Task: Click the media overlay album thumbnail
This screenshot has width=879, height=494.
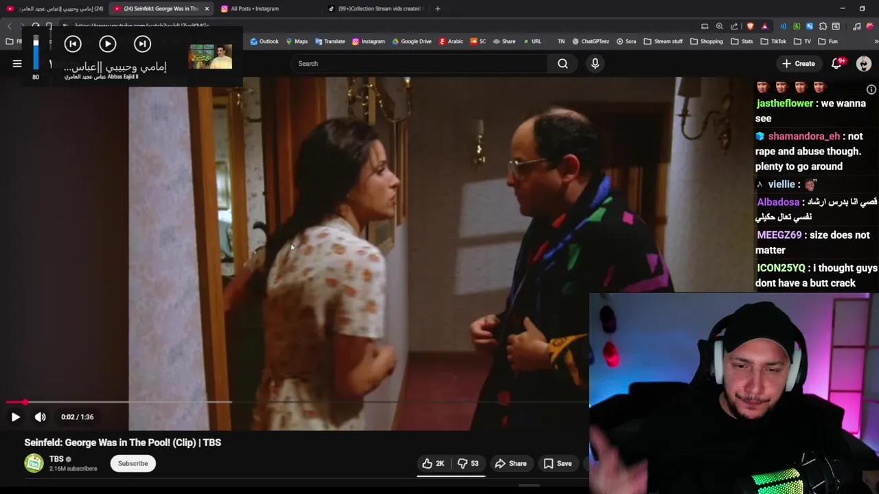Action: tap(210, 57)
